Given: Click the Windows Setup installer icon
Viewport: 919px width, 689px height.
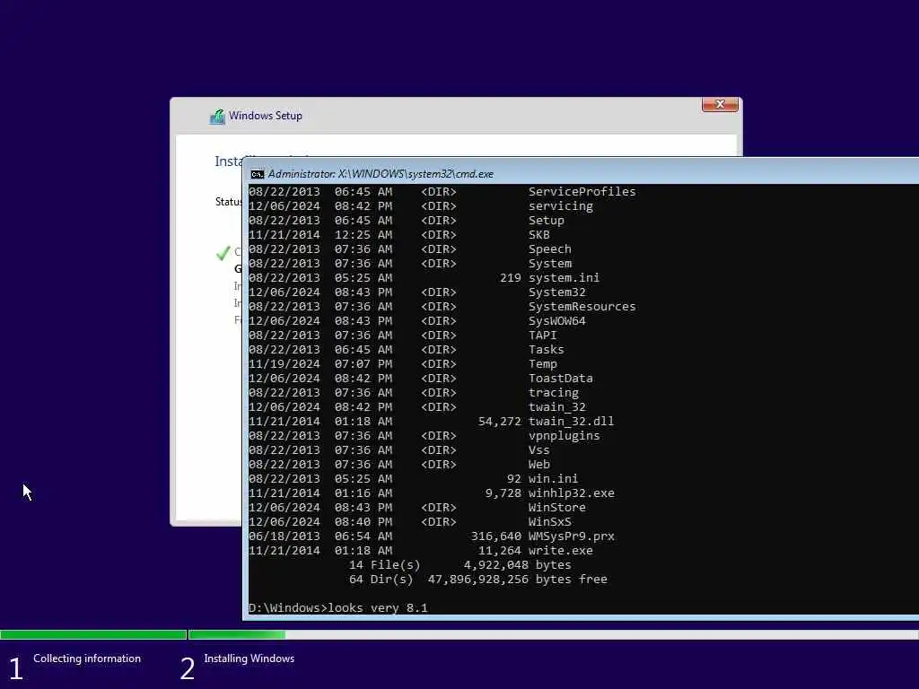Looking at the screenshot, I should click(x=217, y=117).
